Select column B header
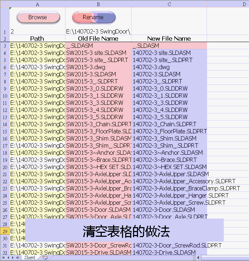The width and height of the screenshot is (249, 261). (98, 4)
